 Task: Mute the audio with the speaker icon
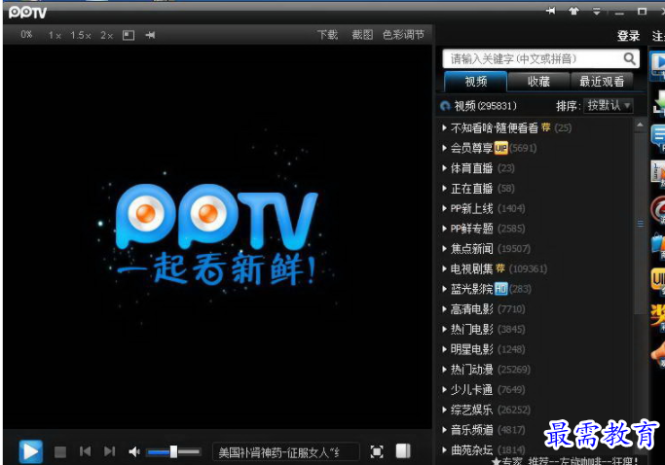134,451
